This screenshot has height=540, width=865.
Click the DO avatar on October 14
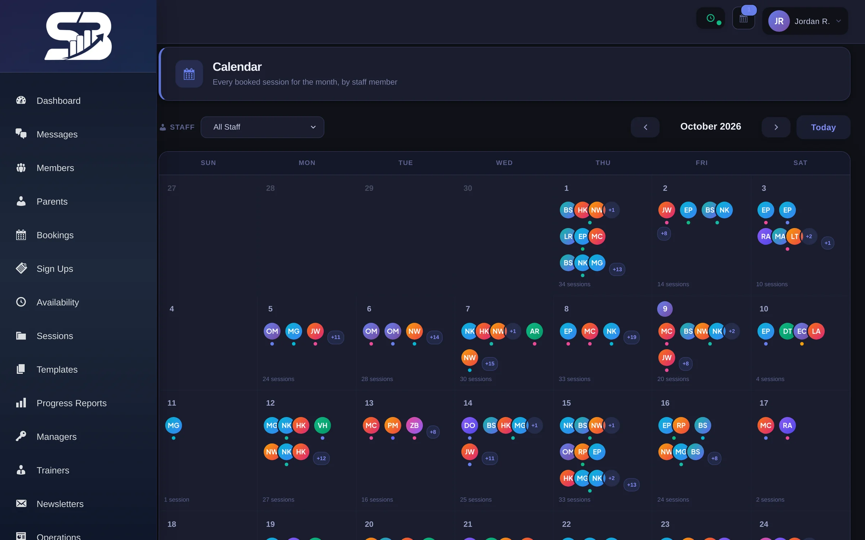(x=470, y=426)
